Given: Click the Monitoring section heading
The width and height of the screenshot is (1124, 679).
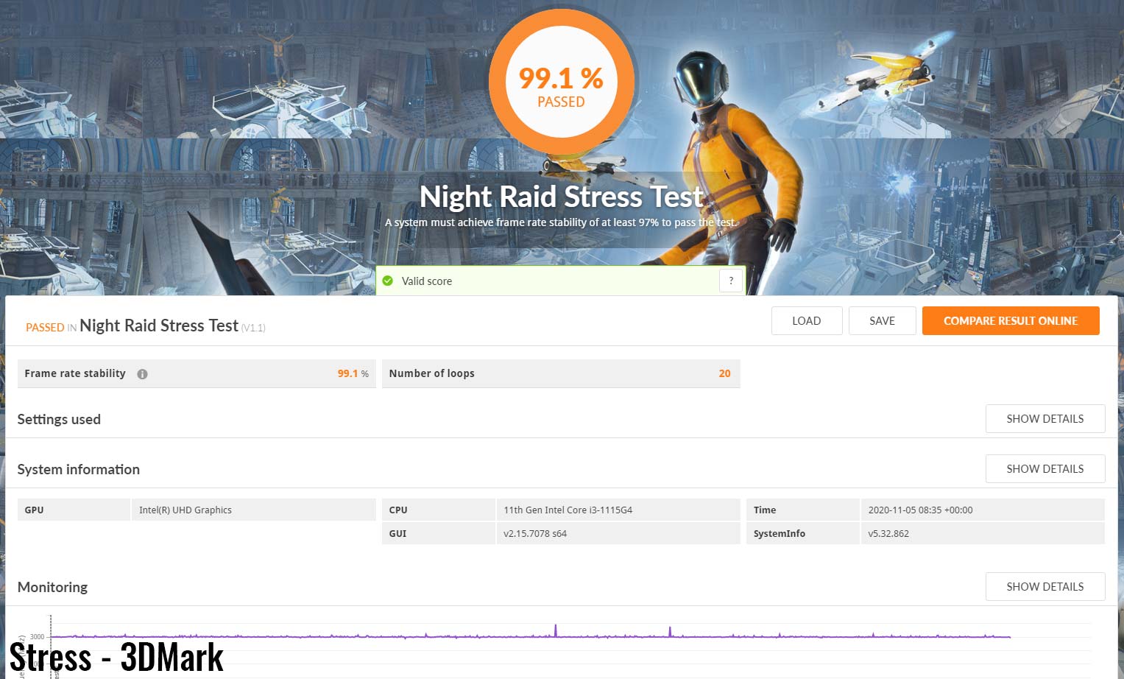Looking at the screenshot, I should pyautogui.click(x=52, y=587).
